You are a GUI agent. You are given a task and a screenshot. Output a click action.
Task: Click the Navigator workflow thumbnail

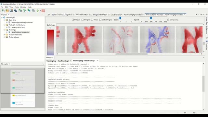coord(22,89)
